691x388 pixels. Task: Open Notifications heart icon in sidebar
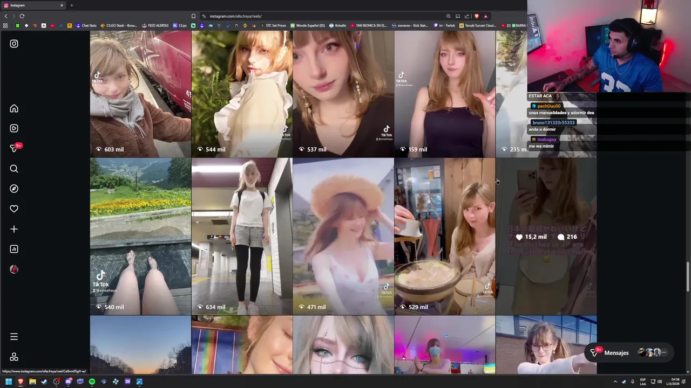click(x=14, y=209)
